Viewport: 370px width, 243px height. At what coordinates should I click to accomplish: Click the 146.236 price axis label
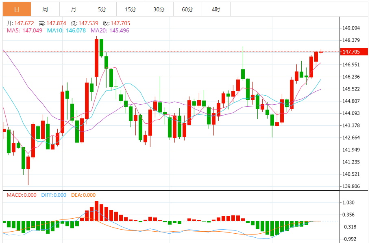pyautogui.click(x=351, y=77)
